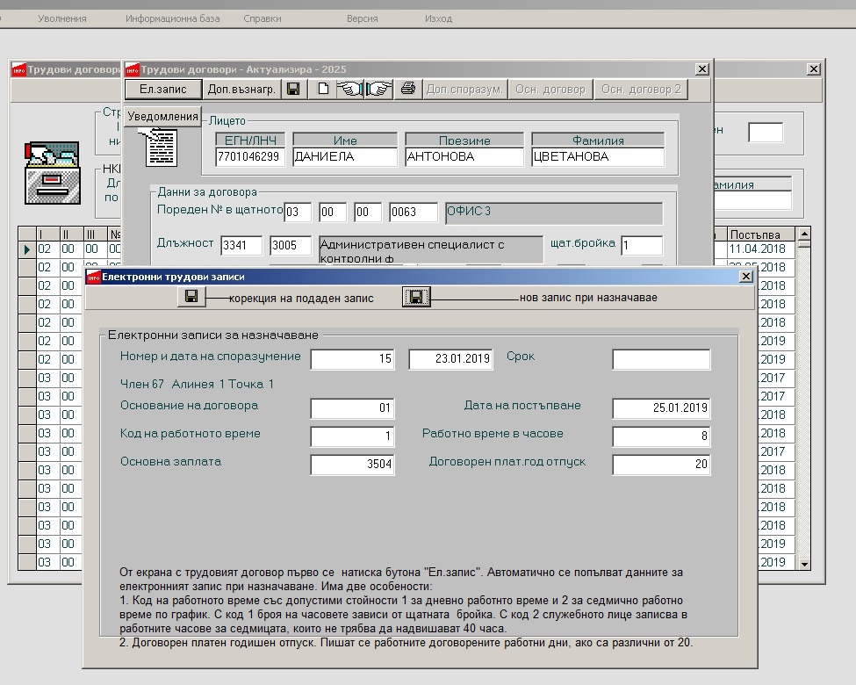The height and width of the screenshot is (685, 856).
Task: Click the Договорен плат.год отпуск field
Action: coord(661,465)
